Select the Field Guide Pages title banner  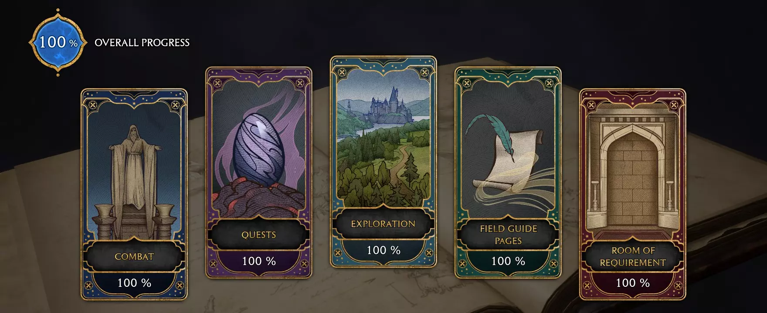508,235
